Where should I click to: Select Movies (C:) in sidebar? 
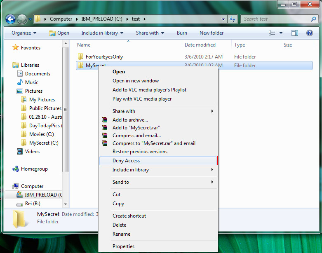(x=38, y=134)
